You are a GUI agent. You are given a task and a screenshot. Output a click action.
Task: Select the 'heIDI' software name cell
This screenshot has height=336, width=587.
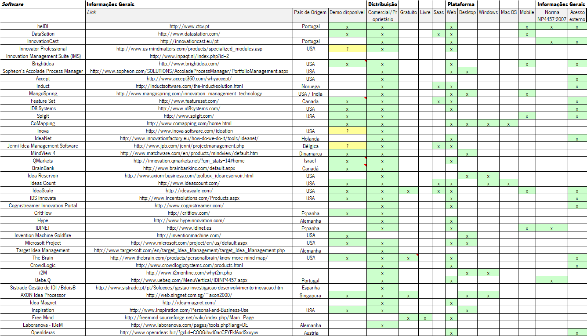pyautogui.click(x=43, y=26)
